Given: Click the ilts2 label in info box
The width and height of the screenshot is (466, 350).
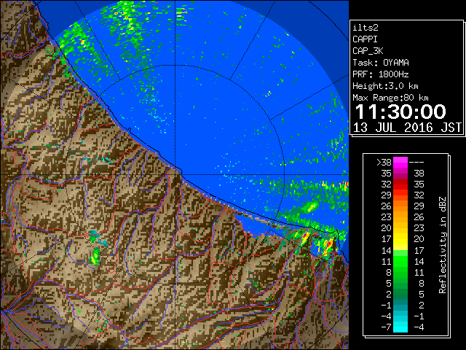Looking at the screenshot, I should 366,28.
